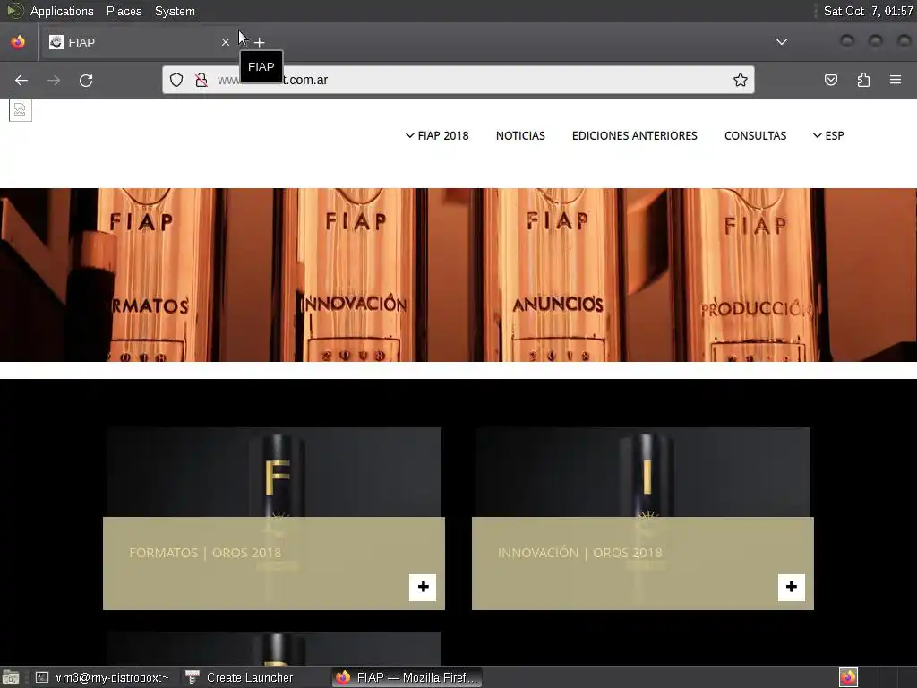The width and height of the screenshot is (917, 688).
Task: Inspect the insecure connection padlock icon
Action: coord(201,80)
